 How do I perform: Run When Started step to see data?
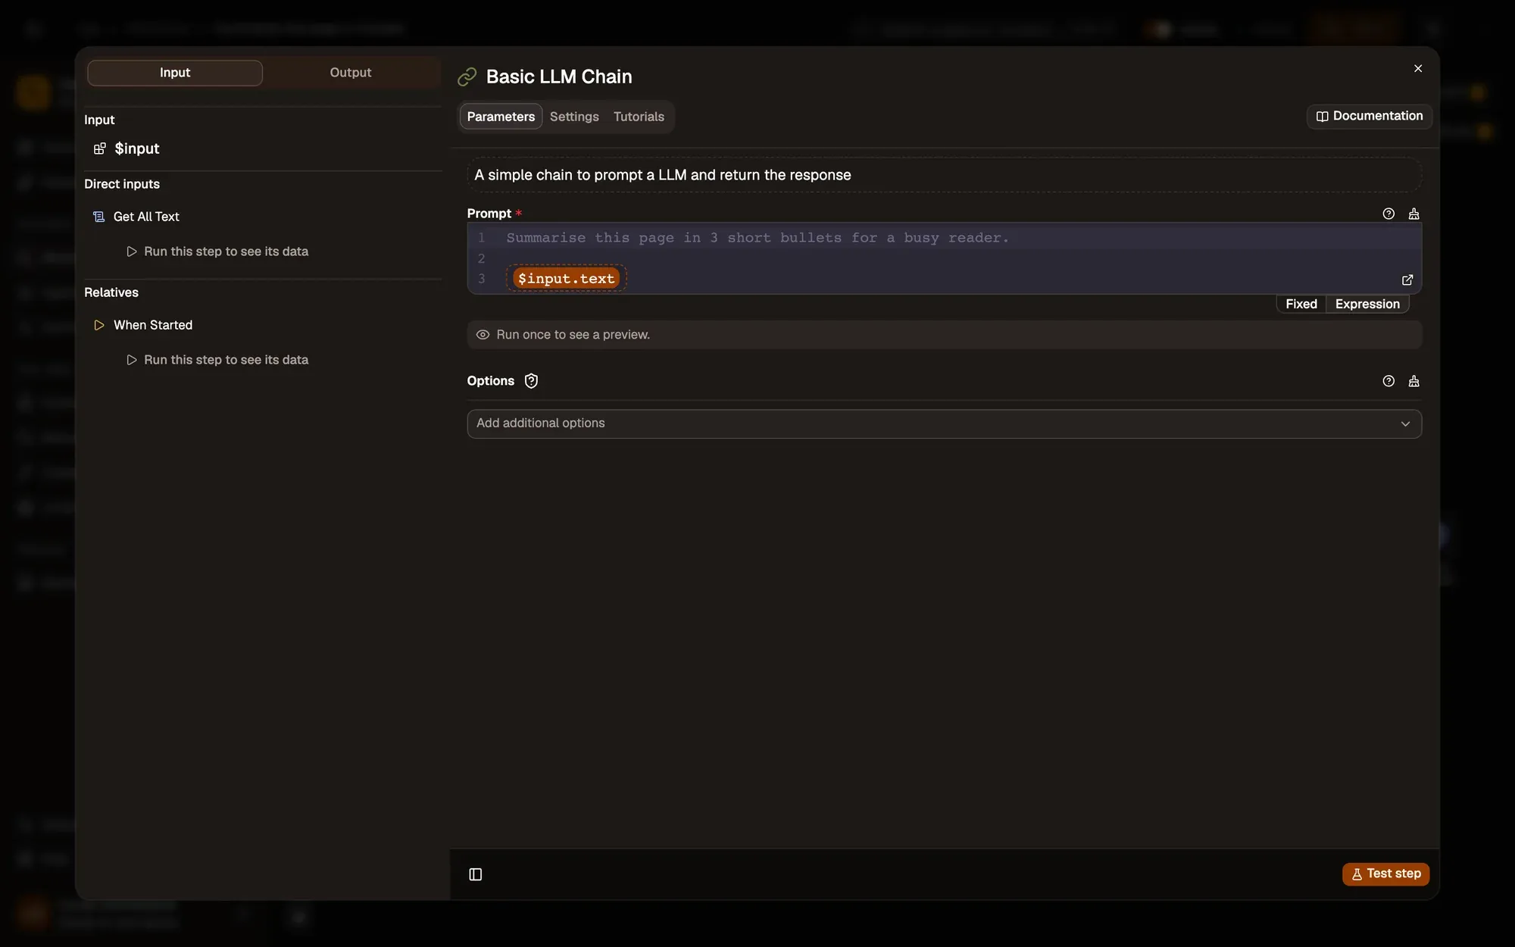coord(217,360)
